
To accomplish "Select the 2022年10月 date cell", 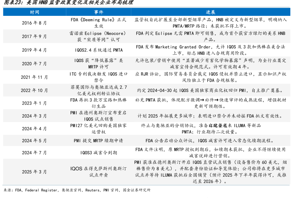I will pyautogui.click(x=34, y=90).
